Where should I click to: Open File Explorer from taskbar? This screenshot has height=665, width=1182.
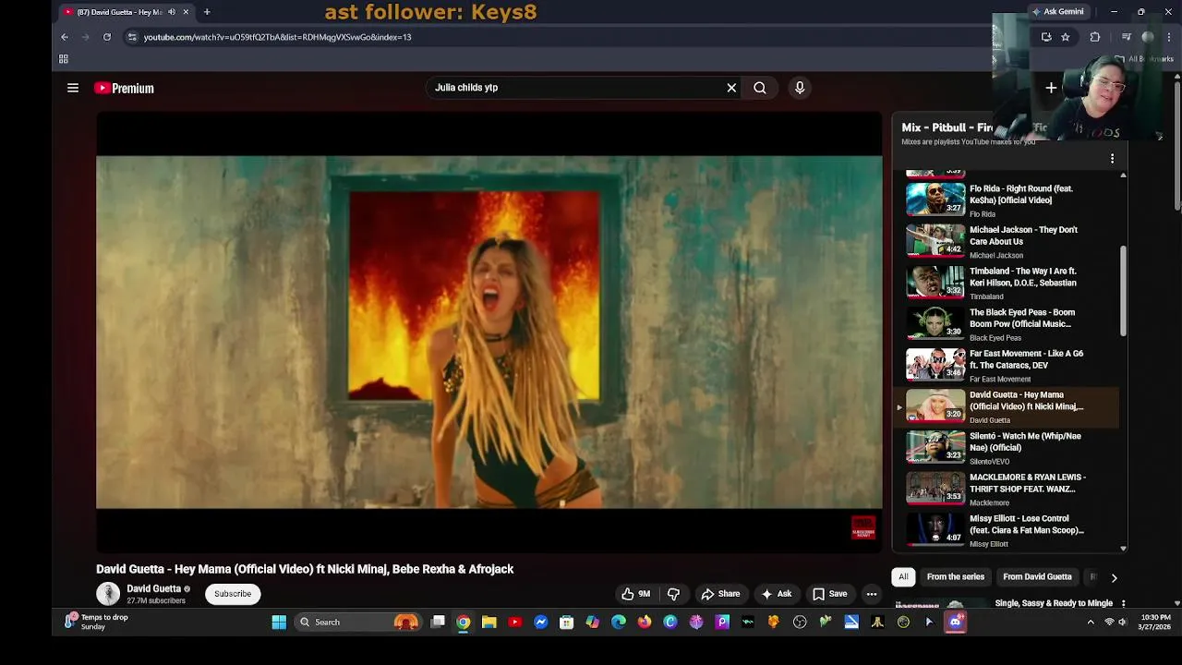click(x=489, y=623)
